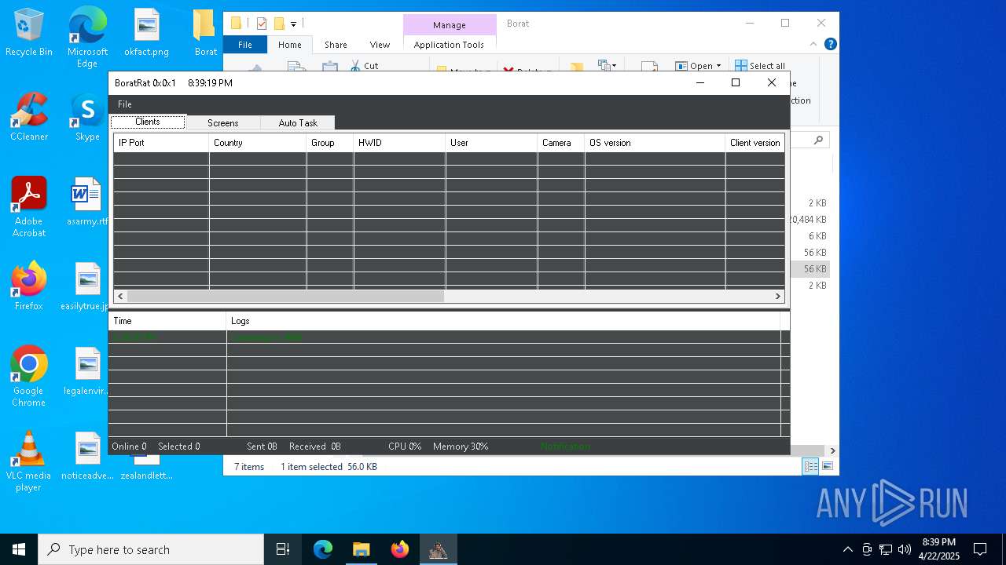Select the Borat folder on desktop

[205, 34]
